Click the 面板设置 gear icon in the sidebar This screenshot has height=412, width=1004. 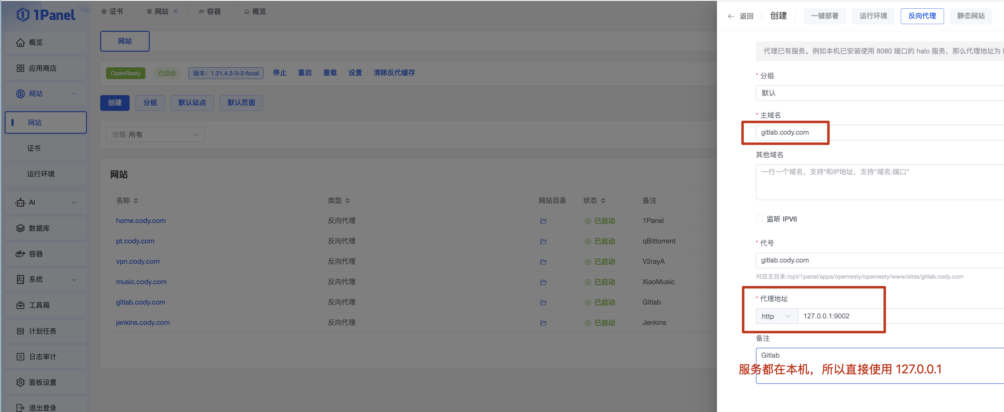click(20, 382)
